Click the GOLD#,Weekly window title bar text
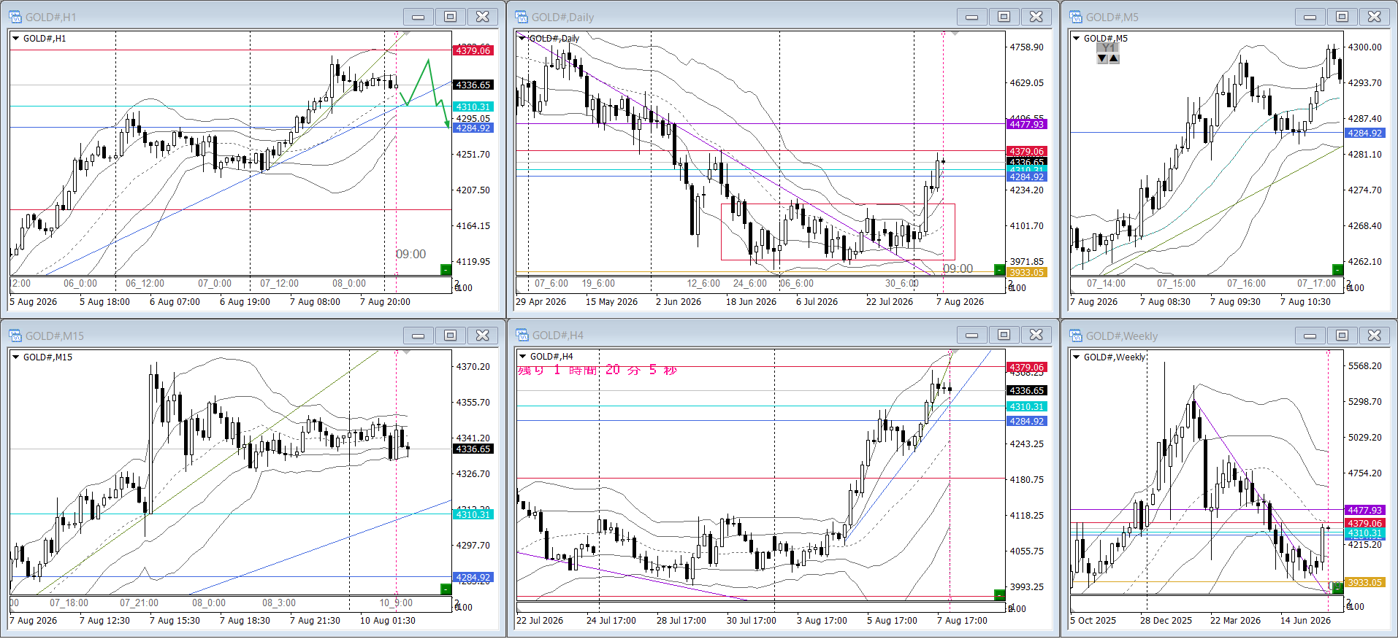The width and height of the screenshot is (1398, 639). pos(1122,336)
